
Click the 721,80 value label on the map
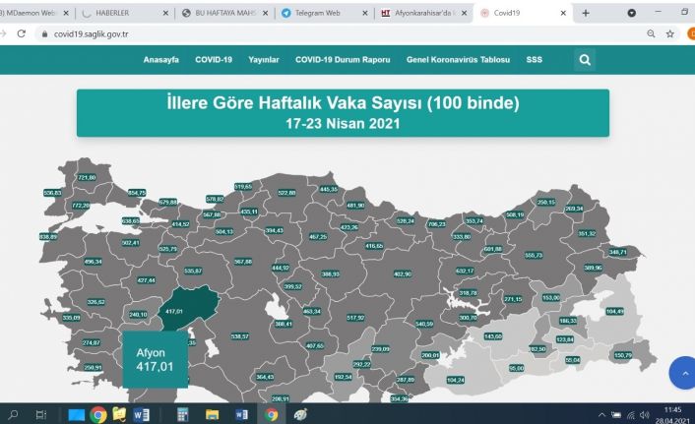(x=87, y=178)
